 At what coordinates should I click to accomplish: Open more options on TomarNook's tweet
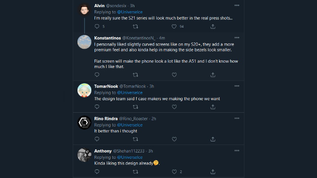coord(237,86)
